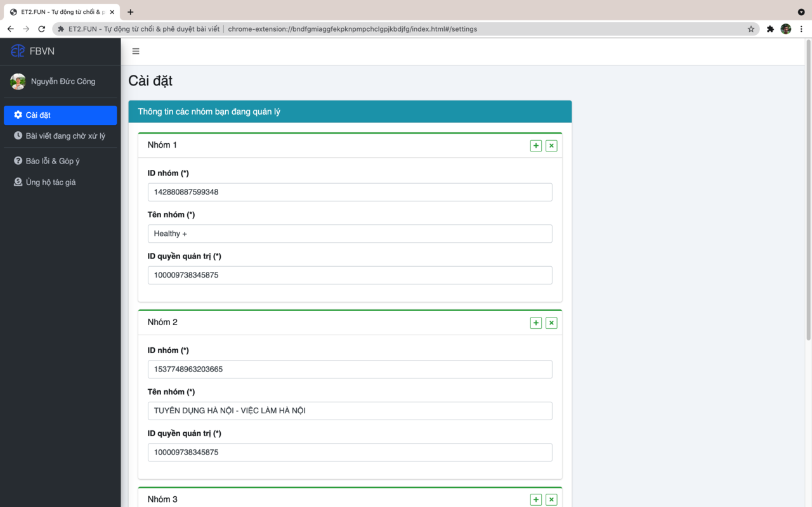Open Chrome's three-dot menu

(801, 29)
